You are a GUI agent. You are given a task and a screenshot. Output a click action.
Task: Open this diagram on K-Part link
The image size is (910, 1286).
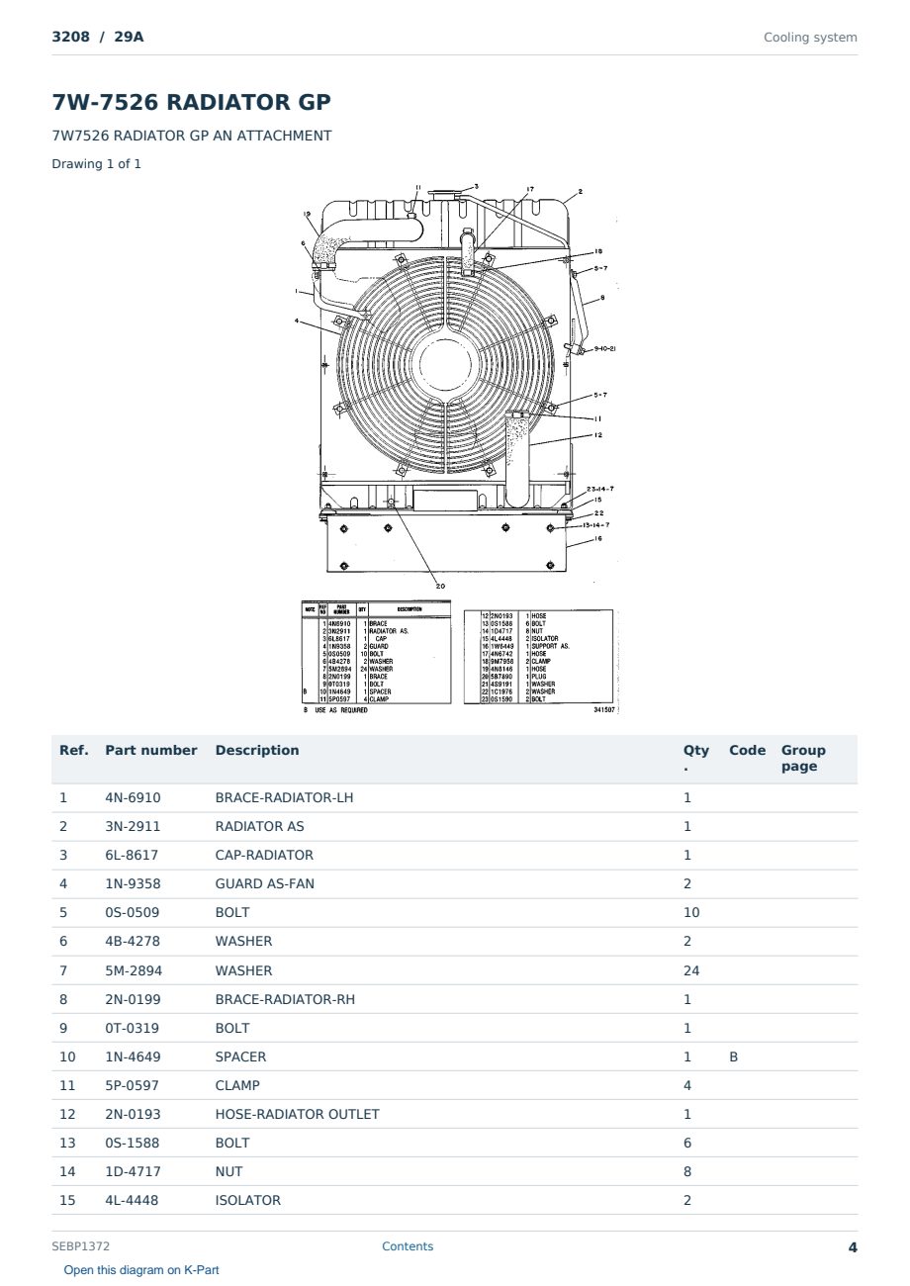141,1270
